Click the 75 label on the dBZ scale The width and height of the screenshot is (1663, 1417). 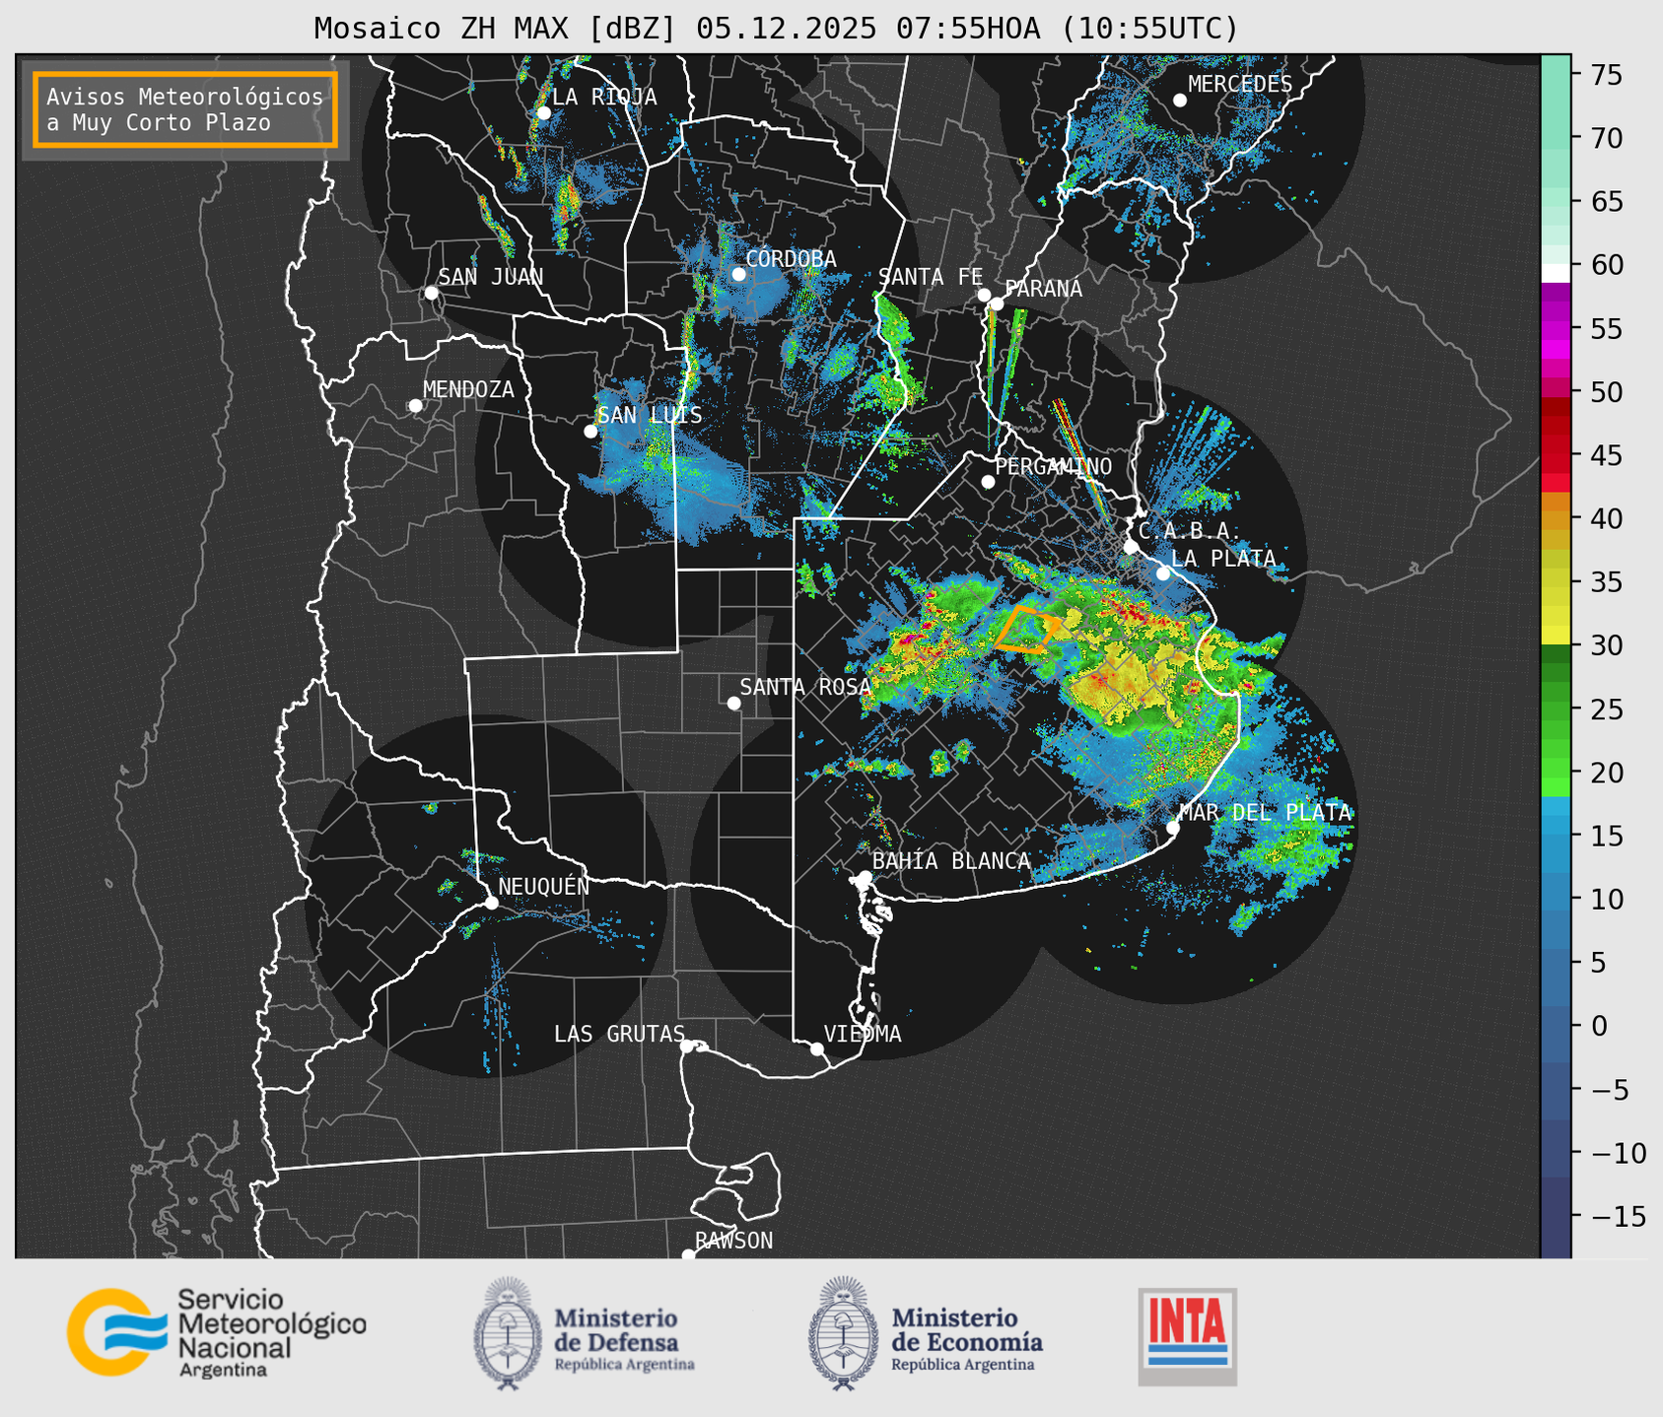pyautogui.click(x=1606, y=75)
